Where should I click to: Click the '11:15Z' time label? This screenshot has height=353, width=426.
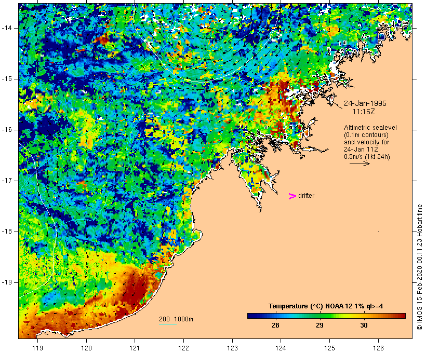[364, 112]
